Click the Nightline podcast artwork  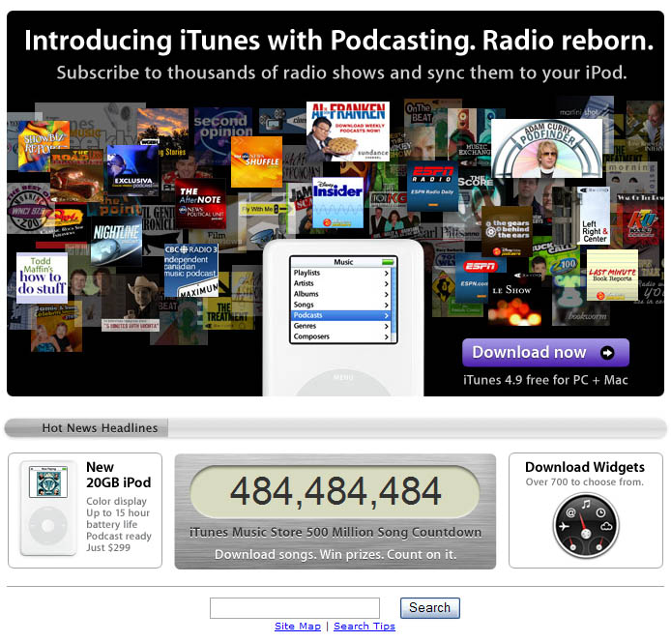pyautogui.click(x=116, y=243)
